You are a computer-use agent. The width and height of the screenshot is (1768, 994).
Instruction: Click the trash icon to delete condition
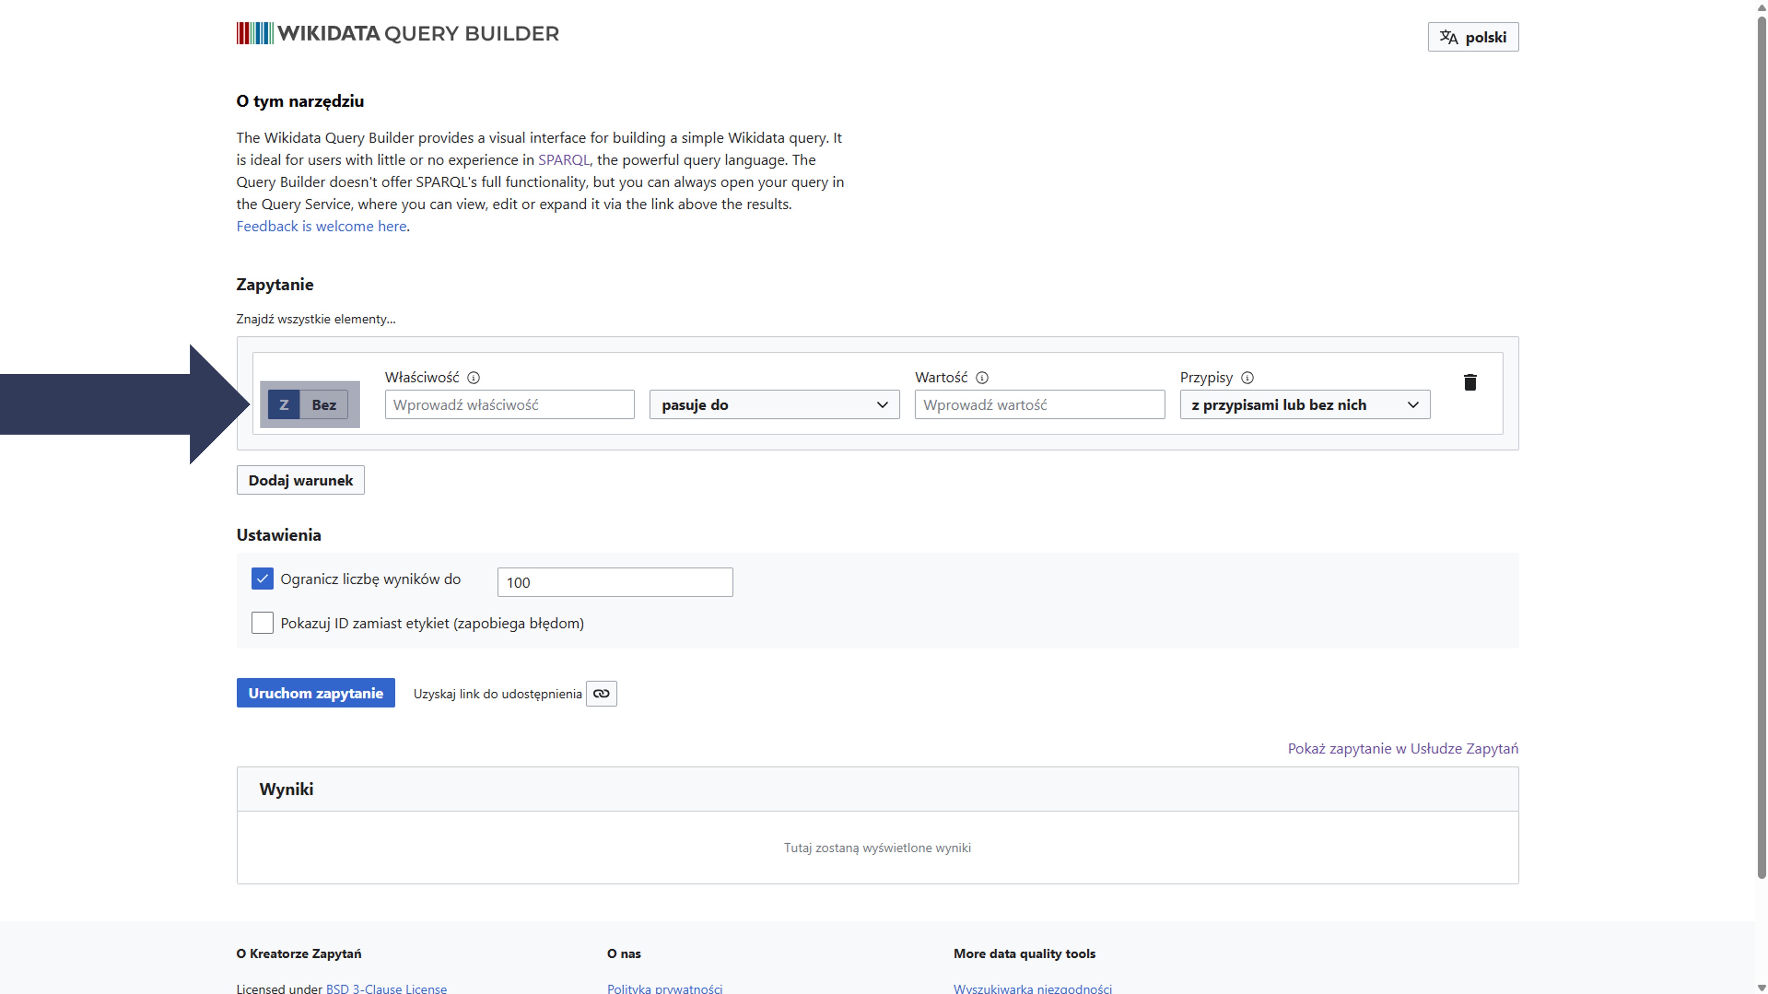tap(1469, 382)
